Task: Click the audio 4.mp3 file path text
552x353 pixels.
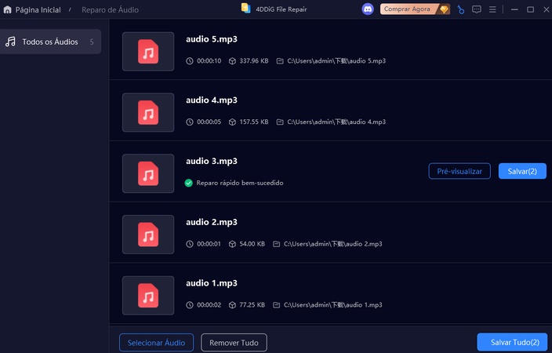Action: pos(336,122)
